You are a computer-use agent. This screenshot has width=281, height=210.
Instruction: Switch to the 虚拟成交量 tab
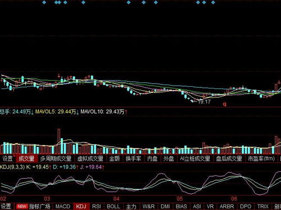tap(90, 158)
